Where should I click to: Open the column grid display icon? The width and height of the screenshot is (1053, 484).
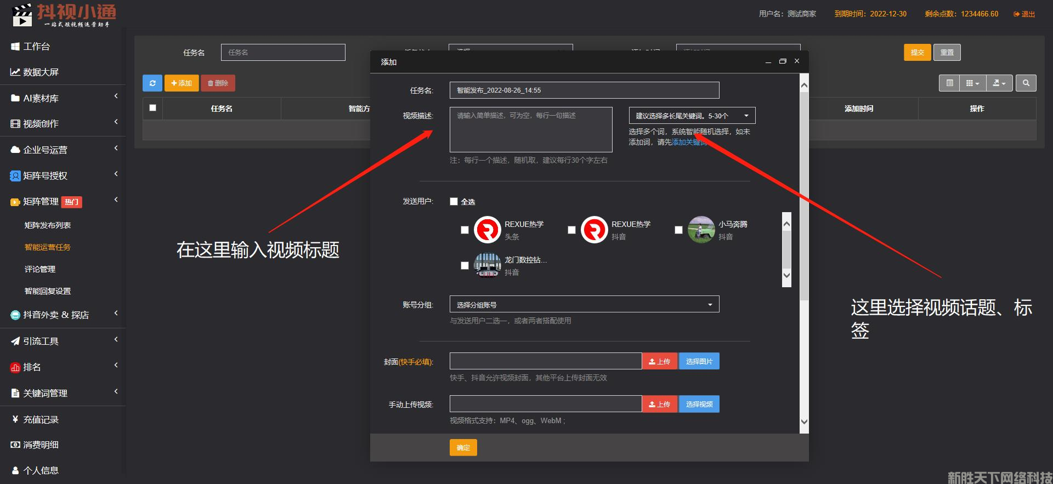click(x=972, y=83)
